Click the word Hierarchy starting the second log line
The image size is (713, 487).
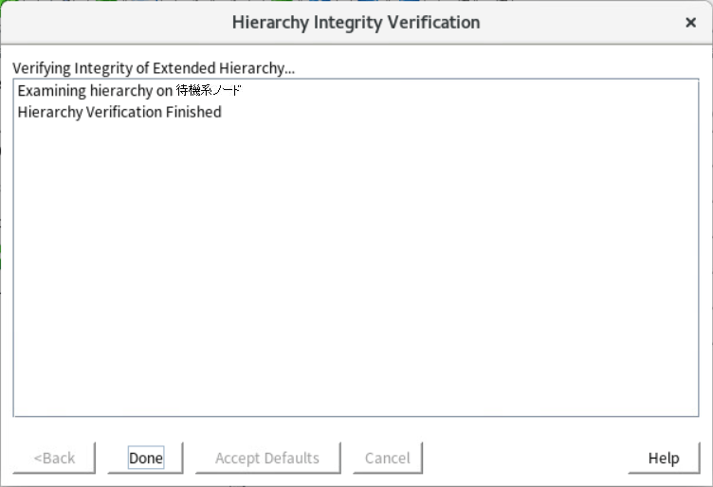pos(50,112)
